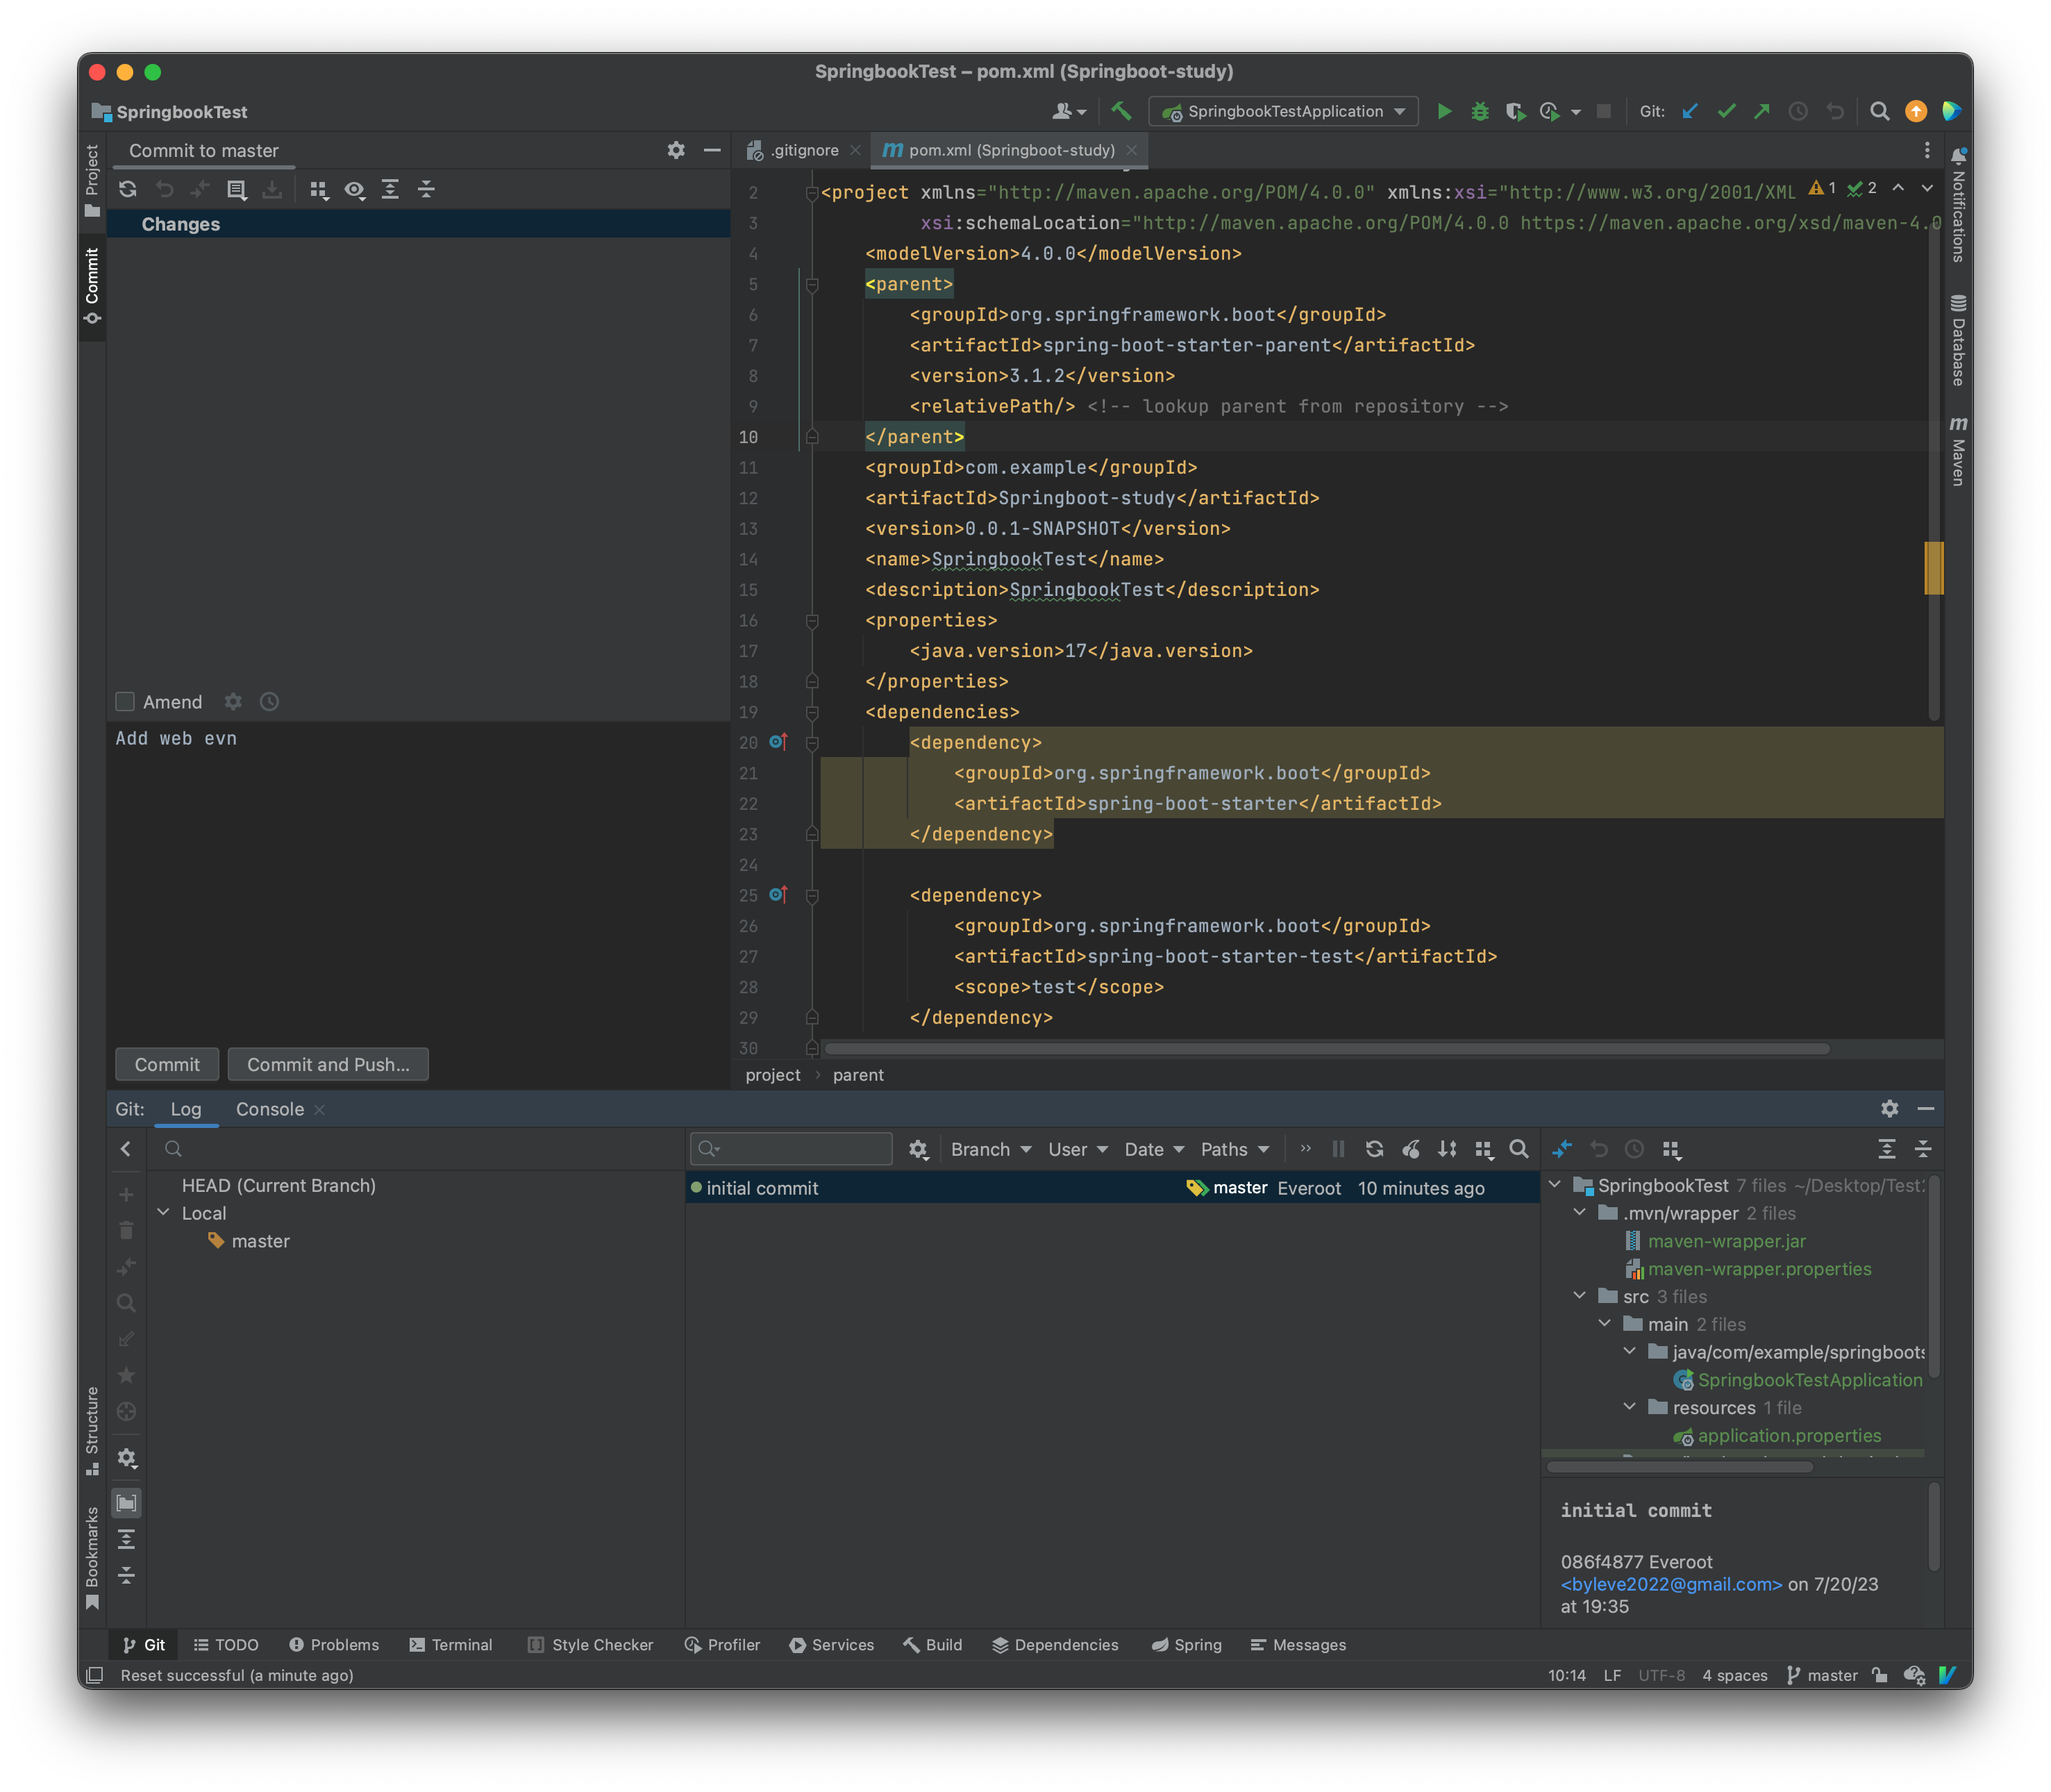The height and width of the screenshot is (1792, 2051).
Task: Open Search Everywhere magnifier icon
Action: pos(1879,111)
